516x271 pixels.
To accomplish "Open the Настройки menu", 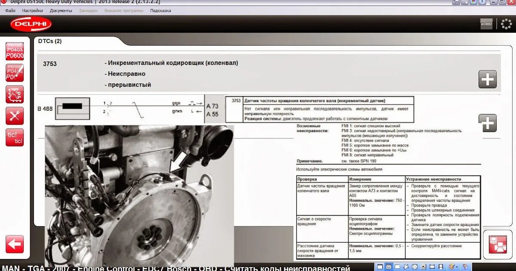I will point(33,10).
